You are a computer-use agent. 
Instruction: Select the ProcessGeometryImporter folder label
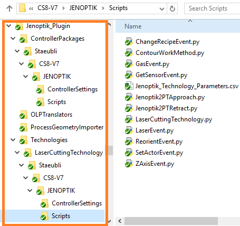[x=67, y=127]
